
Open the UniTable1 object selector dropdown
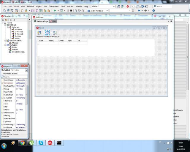click(26, 70)
